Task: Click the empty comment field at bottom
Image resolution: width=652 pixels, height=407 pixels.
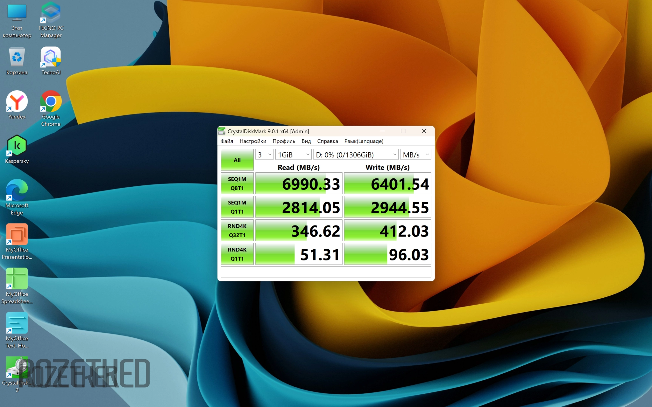Action: click(x=326, y=272)
